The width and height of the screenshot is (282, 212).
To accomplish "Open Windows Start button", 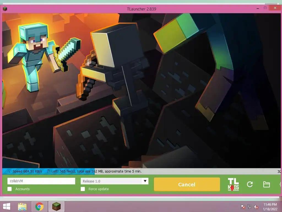I will (x=7, y=206).
